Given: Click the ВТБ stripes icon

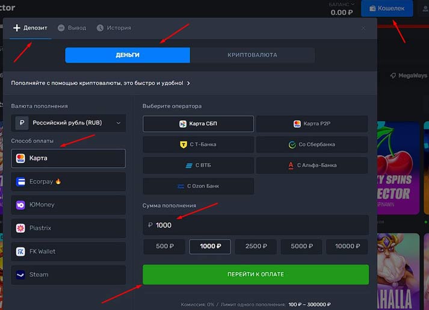Looking at the screenshot, I should coord(189,166).
